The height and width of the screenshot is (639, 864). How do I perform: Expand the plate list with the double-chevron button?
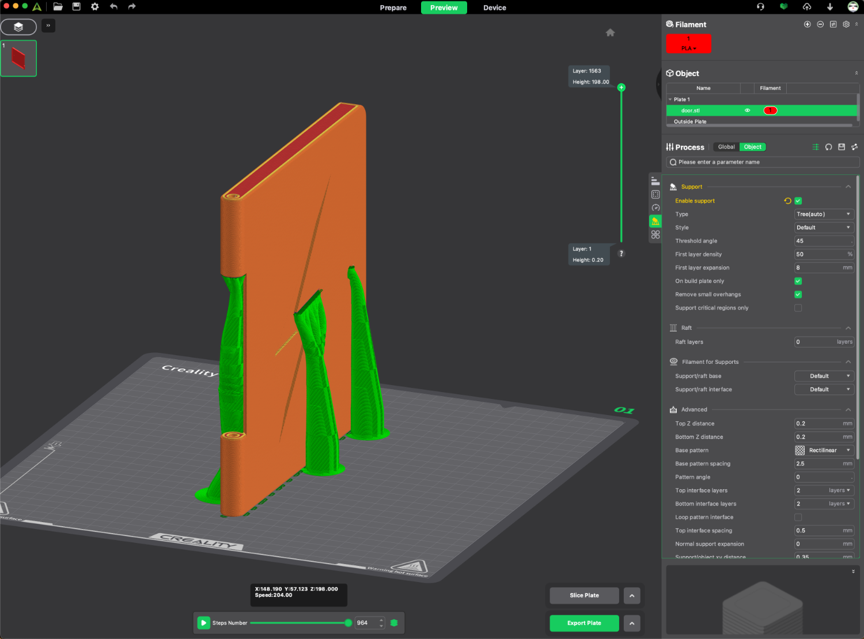point(48,25)
